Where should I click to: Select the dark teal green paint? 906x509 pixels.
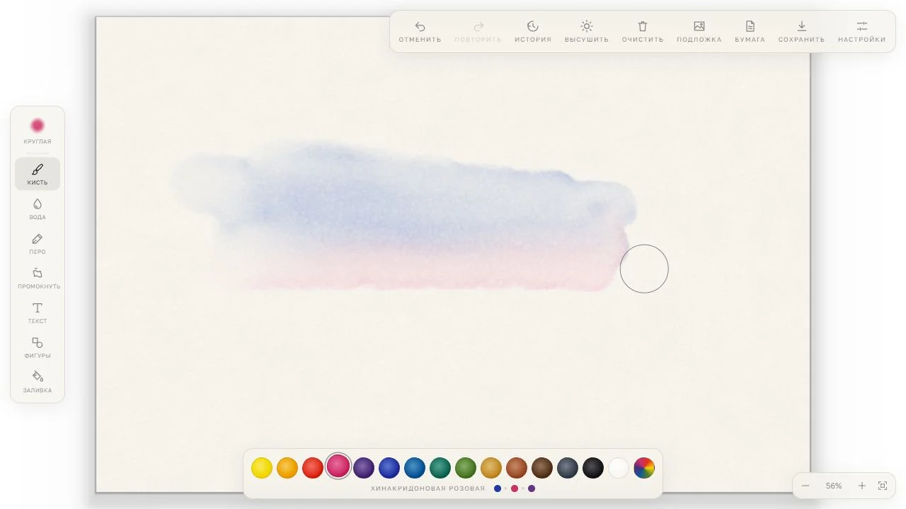pos(440,468)
